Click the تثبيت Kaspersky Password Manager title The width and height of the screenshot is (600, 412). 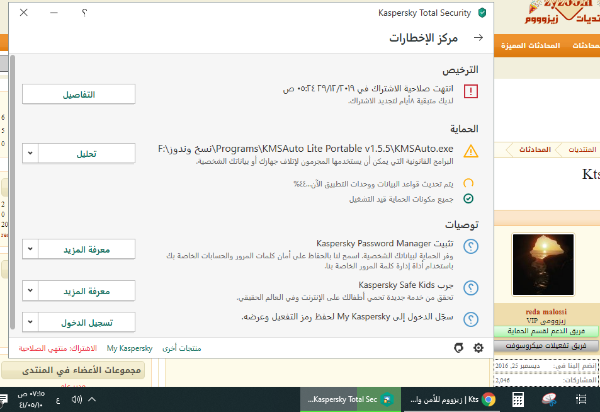(x=385, y=244)
